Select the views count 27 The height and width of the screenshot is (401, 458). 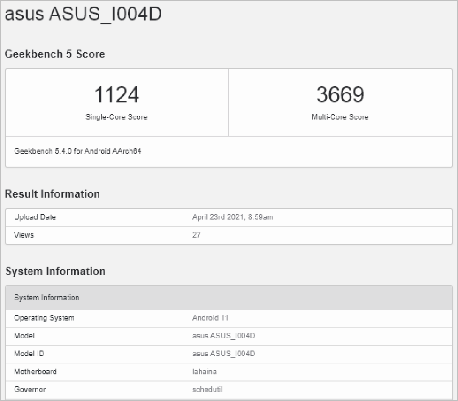(196, 235)
